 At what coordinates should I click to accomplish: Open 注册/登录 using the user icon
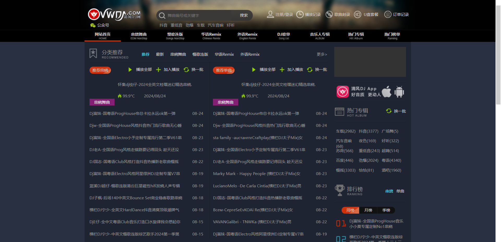point(271,14)
